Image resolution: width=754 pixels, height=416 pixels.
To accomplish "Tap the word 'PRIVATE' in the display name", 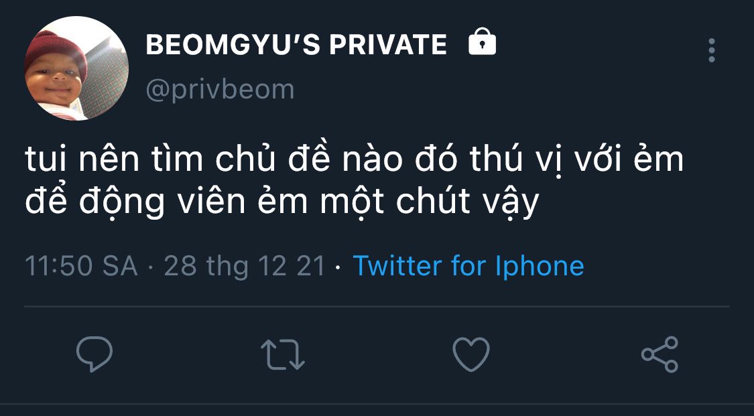I will 388,45.
